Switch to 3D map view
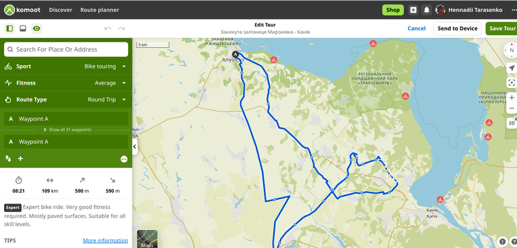 512,123
